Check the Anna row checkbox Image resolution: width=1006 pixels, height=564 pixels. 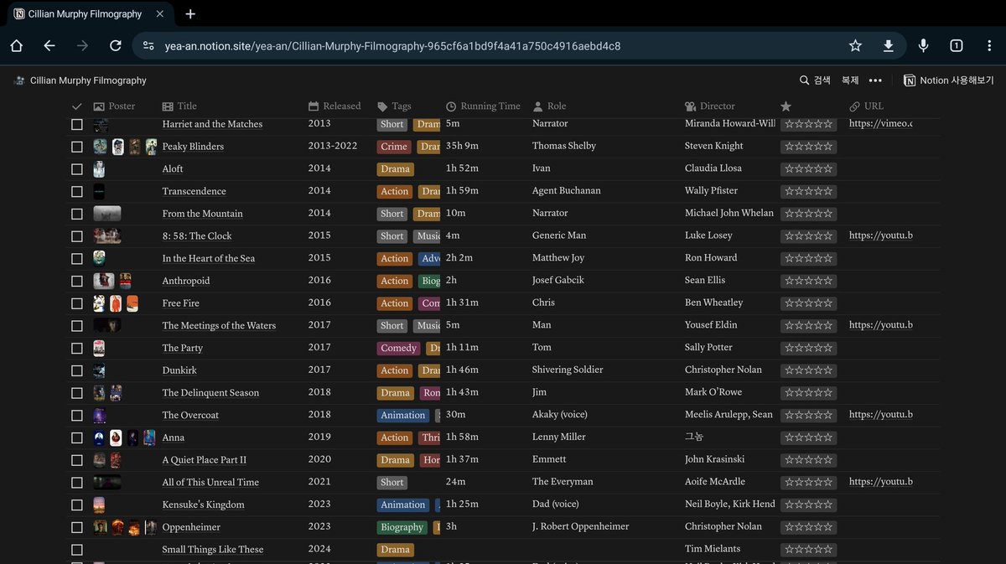[77, 437]
